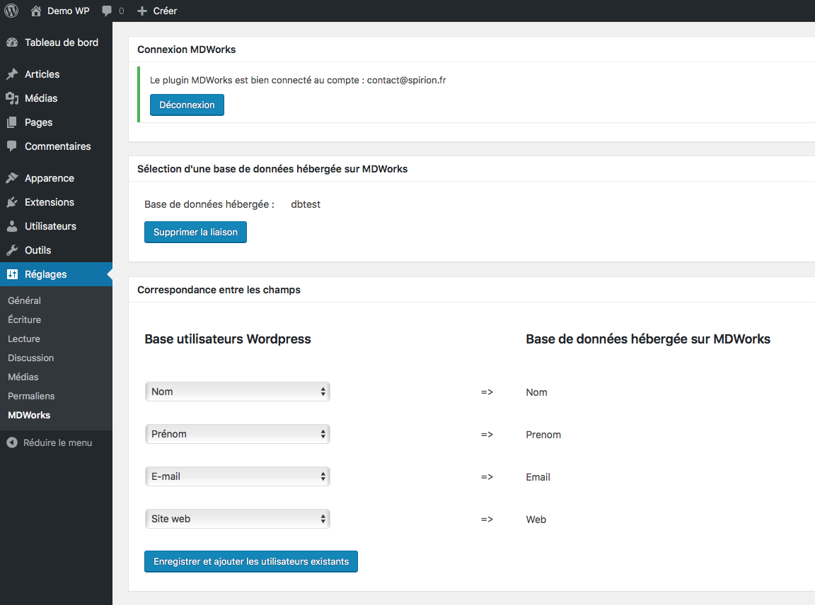This screenshot has height=605, width=815.
Task: Open the Apparence menu item
Action: click(x=56, y=178)
